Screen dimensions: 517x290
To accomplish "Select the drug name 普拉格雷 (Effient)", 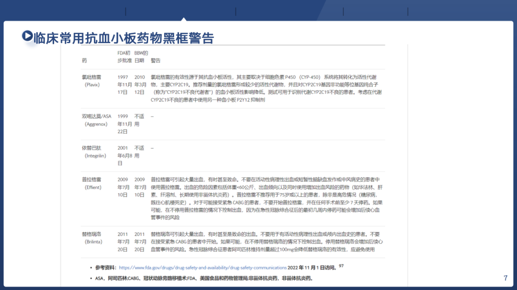I will [x=91, y=183].
